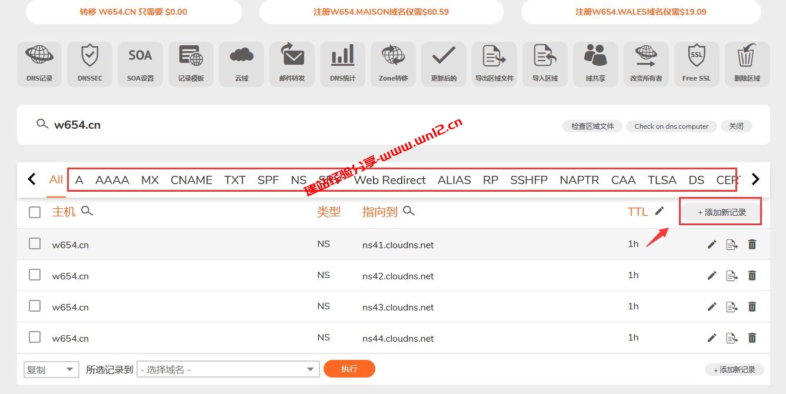The image size is (786, 394).
Task: Open the 记录模板 record templates icon
Action: (191, 64)
